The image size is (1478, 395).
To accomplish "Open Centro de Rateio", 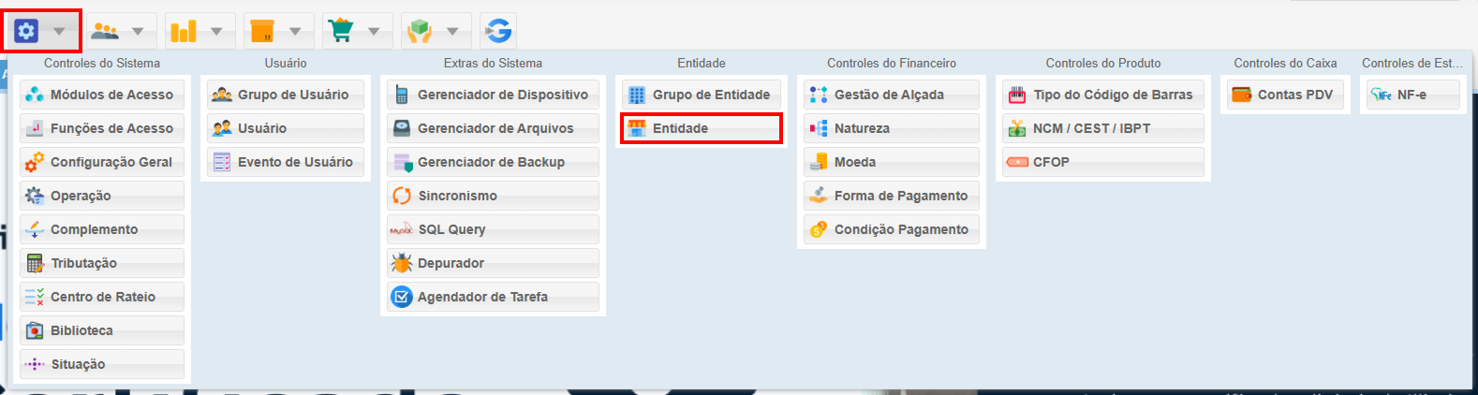I will (x=102, y=297).
